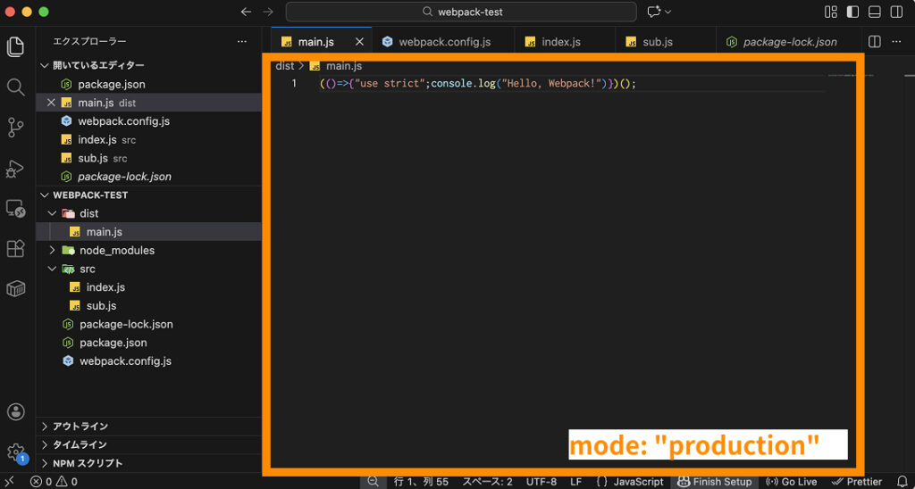Toggle the secondary sidebar layout button
Image resolution: width=915 pixels, height=489 pixels.
896,12
